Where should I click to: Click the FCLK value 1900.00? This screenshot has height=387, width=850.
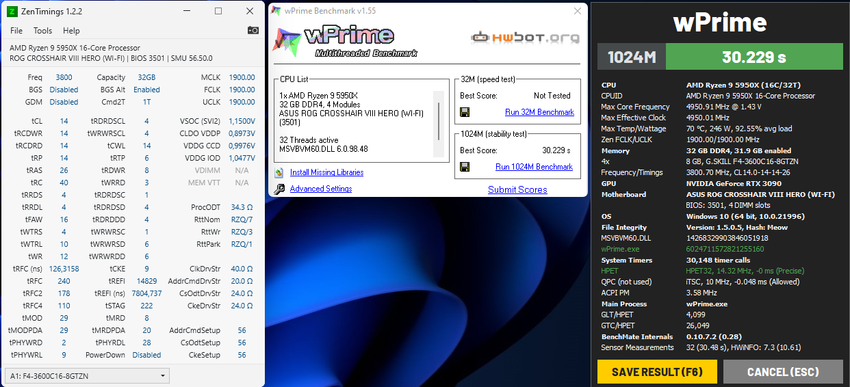click(242, 90)
